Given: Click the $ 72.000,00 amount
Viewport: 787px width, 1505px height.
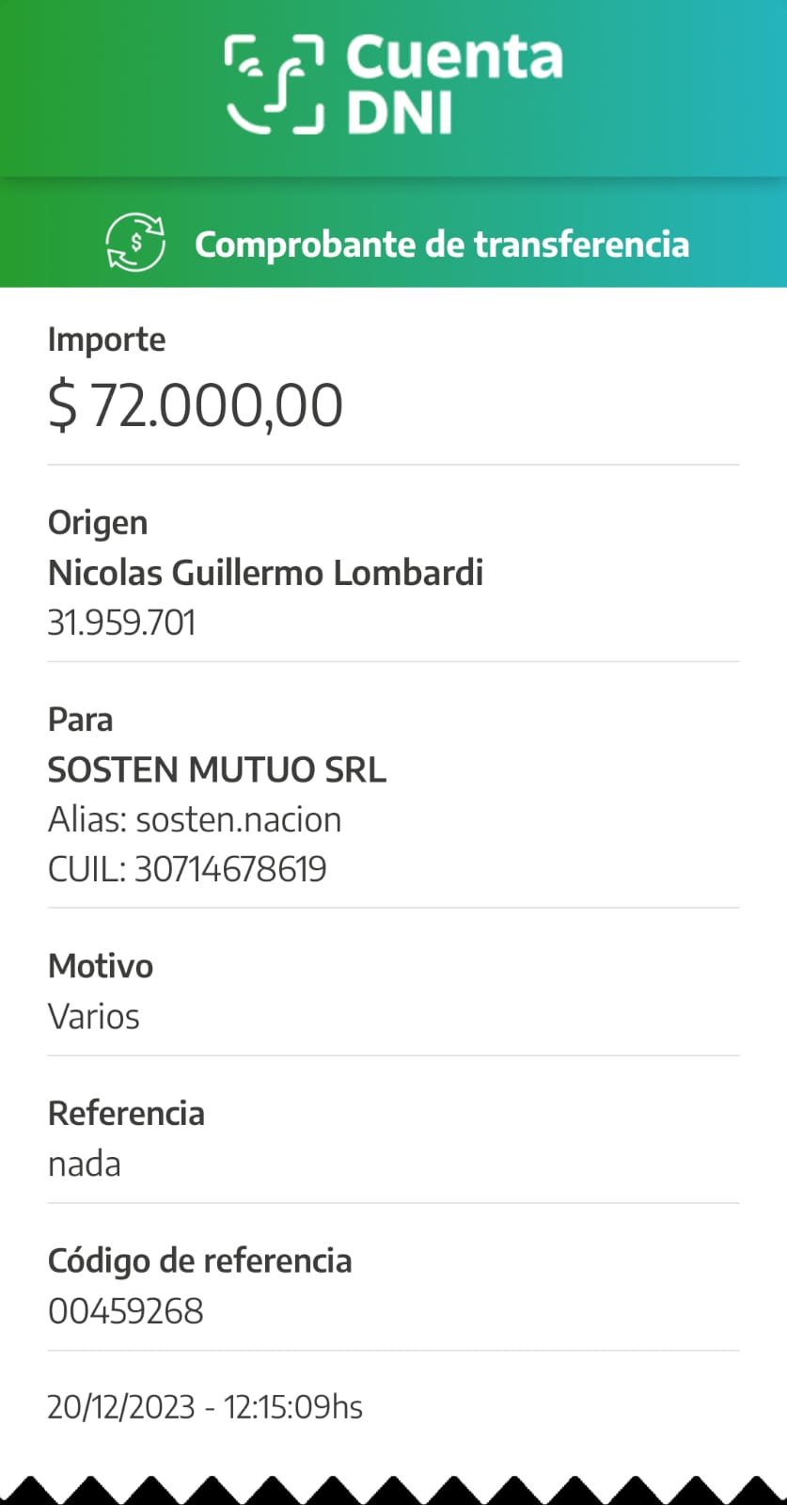Looking at the screenshot, I should pos(196,406).
